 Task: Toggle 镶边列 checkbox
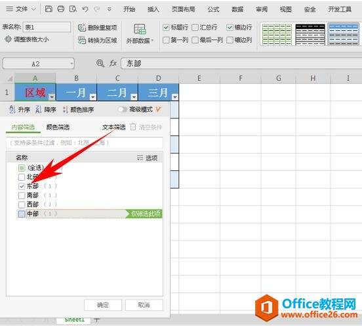[230, 40]
